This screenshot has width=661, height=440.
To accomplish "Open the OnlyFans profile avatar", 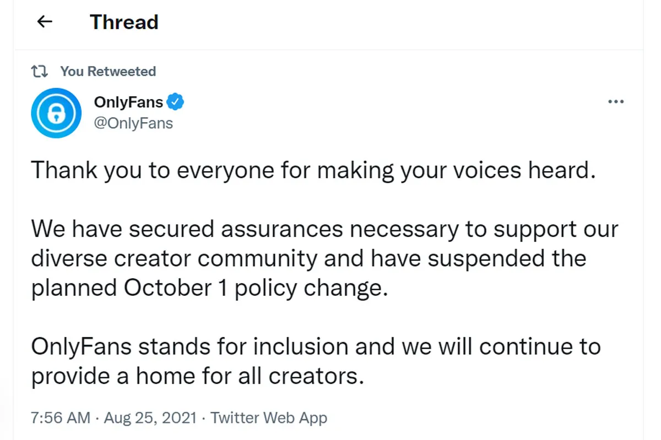I will click(x=56, y=113).
